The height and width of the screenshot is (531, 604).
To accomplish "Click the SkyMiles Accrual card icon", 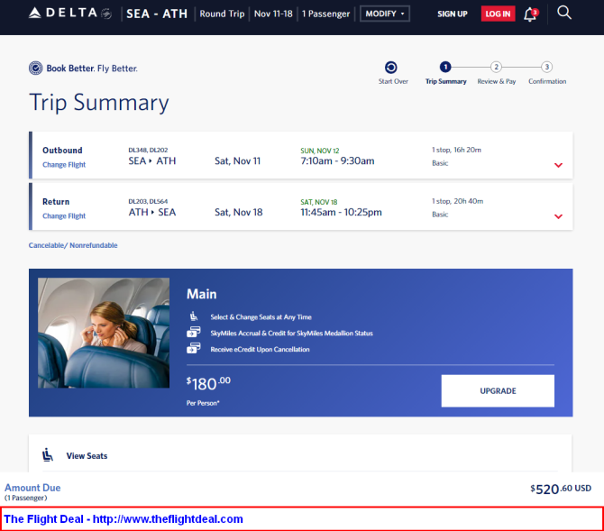I will pos(194,332).
